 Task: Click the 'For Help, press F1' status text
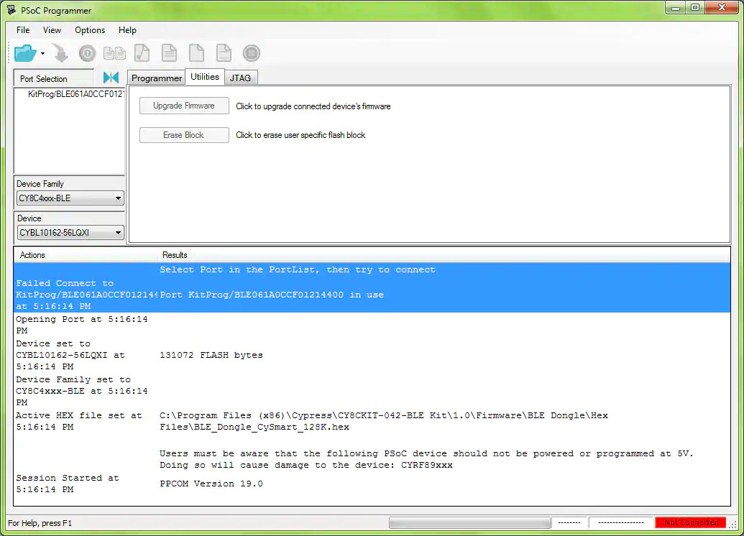click(x=40, y=523)
